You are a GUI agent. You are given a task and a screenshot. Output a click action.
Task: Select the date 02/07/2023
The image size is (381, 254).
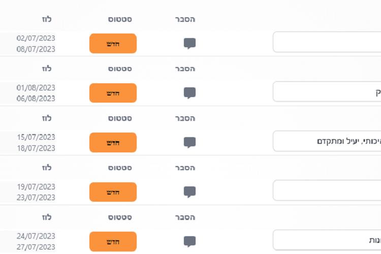click(x=36, y=38)
